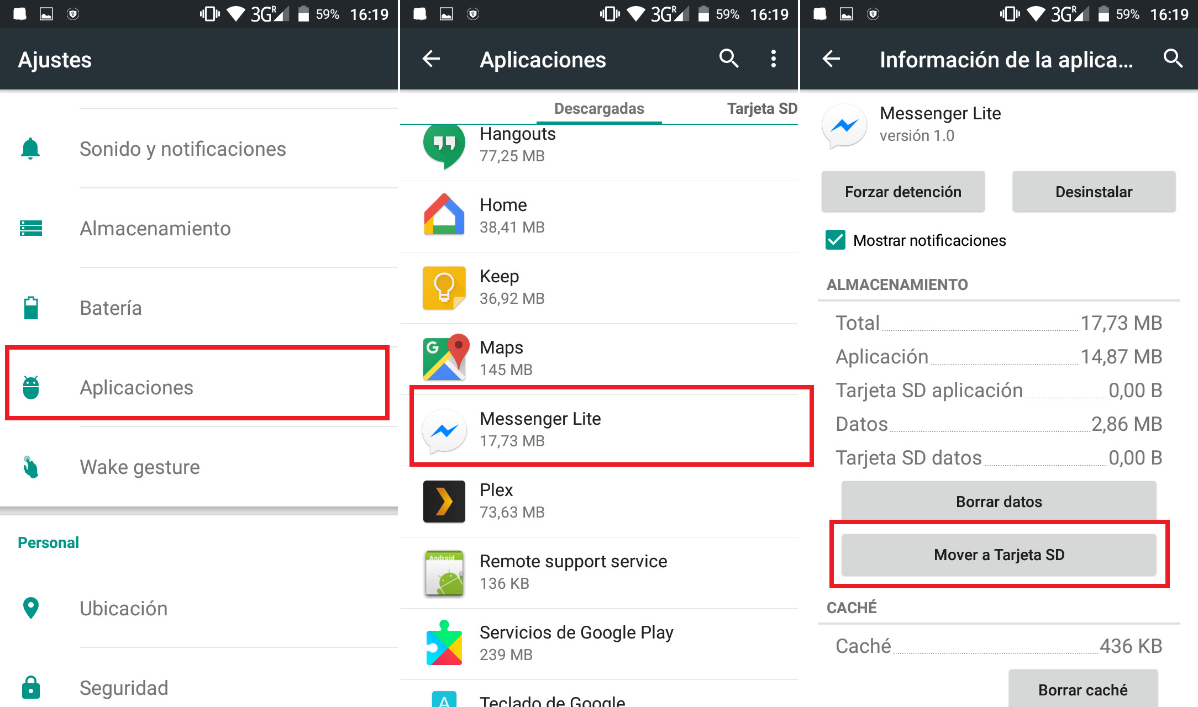Open Almacenamiento settings
The height and width of the screenshot is (707, 1198).
[199, 228]
